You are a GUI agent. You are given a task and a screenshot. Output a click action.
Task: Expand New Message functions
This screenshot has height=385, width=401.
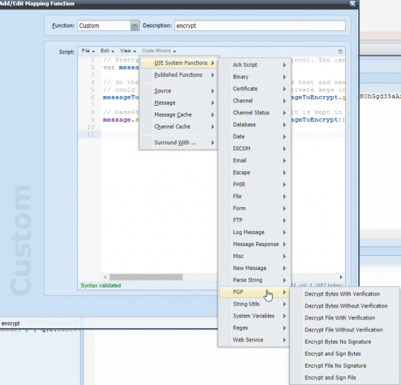click(255, 268)
